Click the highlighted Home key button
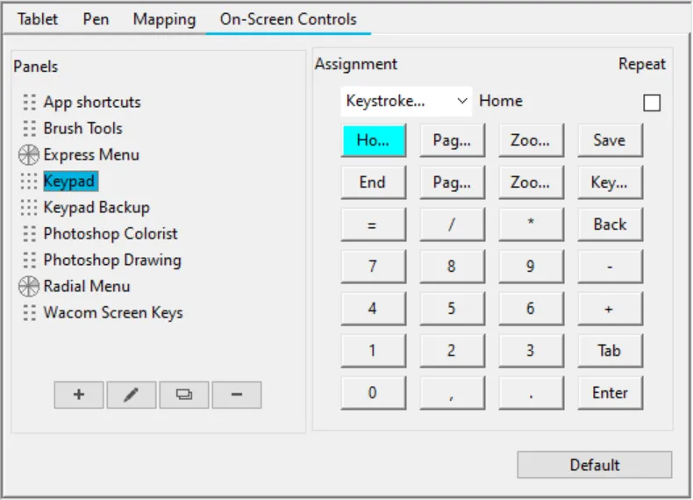693x500 pixels. [x=373, y=140]
